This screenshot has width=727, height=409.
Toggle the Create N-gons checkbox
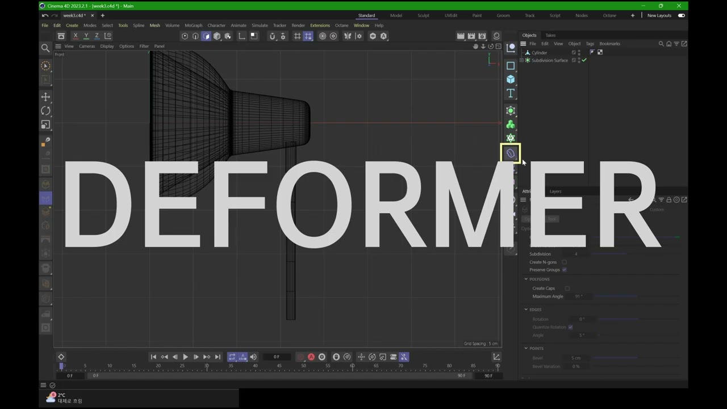tap(564, 262)
